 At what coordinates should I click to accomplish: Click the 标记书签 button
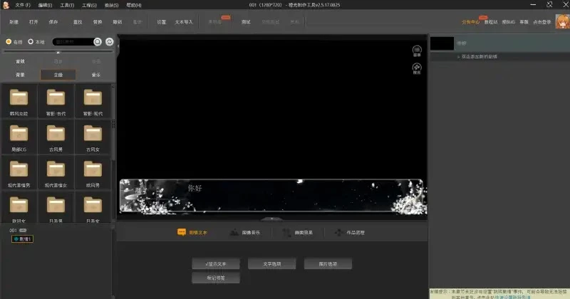click(x=216, y=278)
